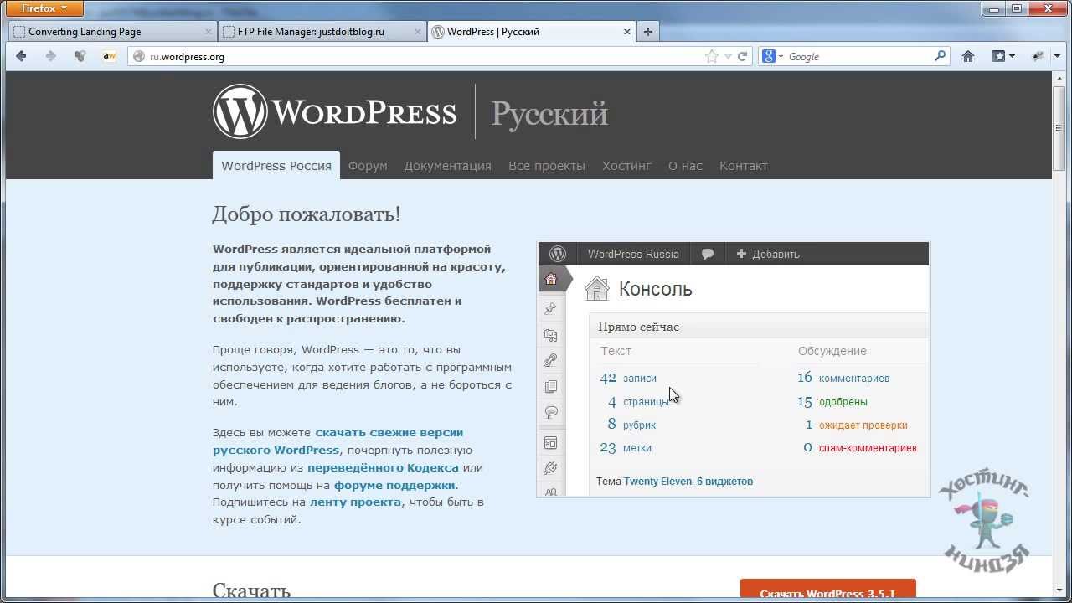
Task: Open the О нас menu item
Action: (x=685, y=166)
